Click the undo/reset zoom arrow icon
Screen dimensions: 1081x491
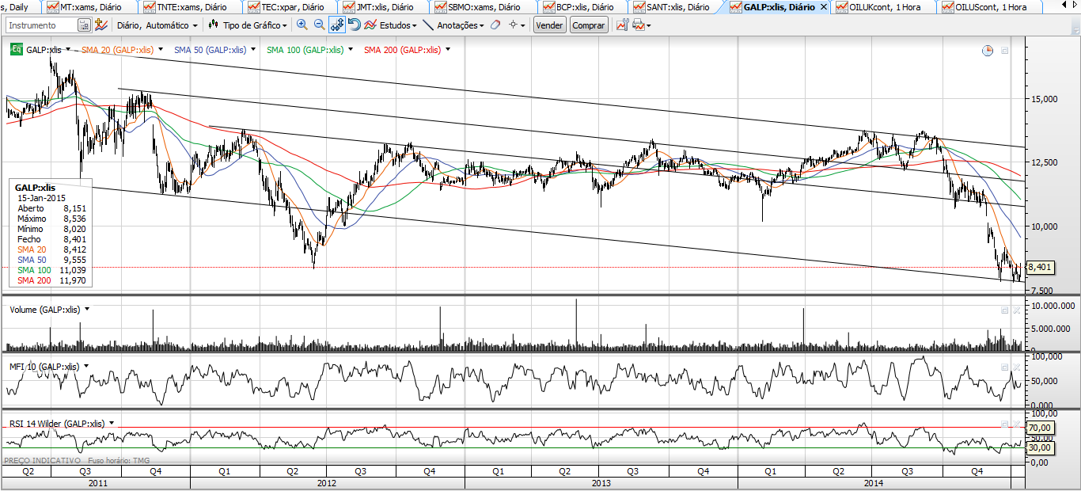click(x=355, y=25)
